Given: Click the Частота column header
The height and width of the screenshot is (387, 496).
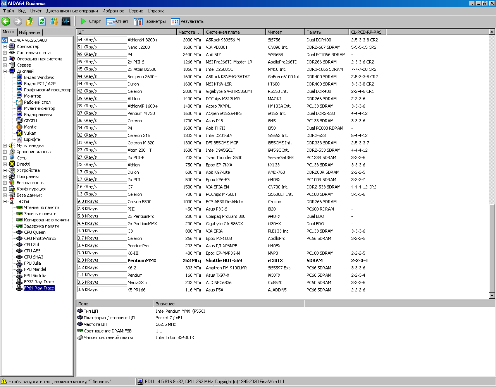Looking at the screenshot, I should click(x=189, y=32).
